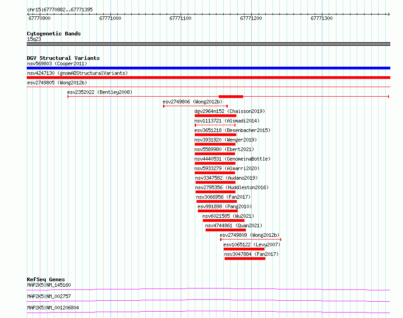Open nsv3066956 (Fan2017) label

click(x=223, y=197)
